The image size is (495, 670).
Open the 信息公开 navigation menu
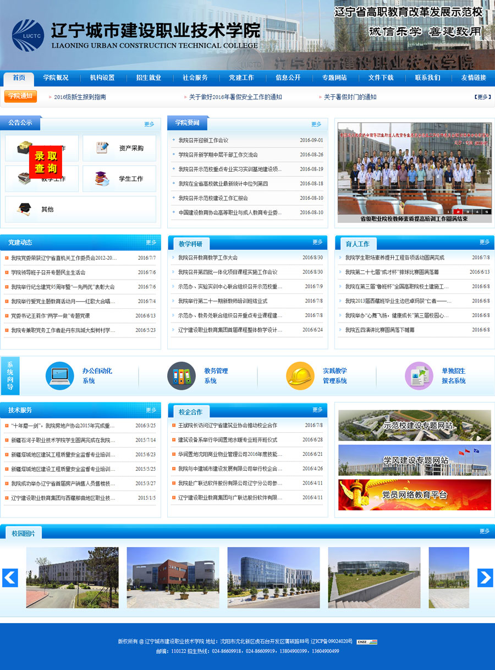tap(288, 78)
